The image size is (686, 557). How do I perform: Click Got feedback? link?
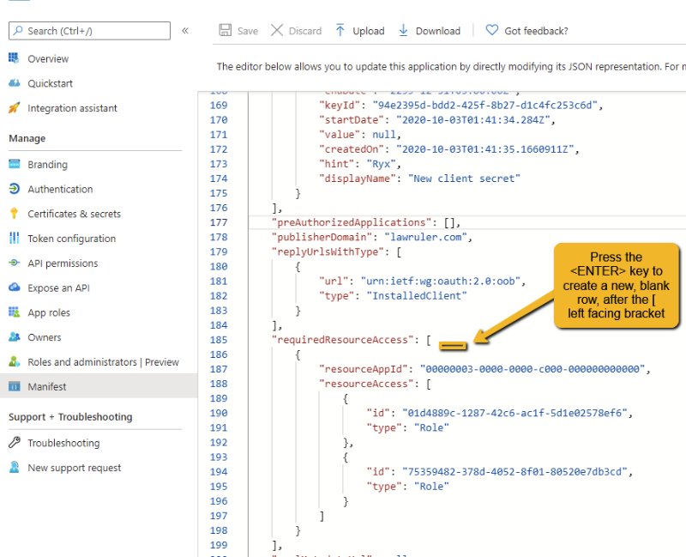click(x=536, y=31)
